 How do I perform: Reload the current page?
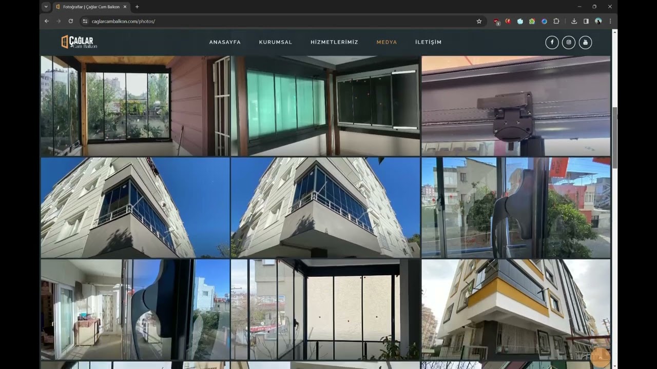point(71,21)
